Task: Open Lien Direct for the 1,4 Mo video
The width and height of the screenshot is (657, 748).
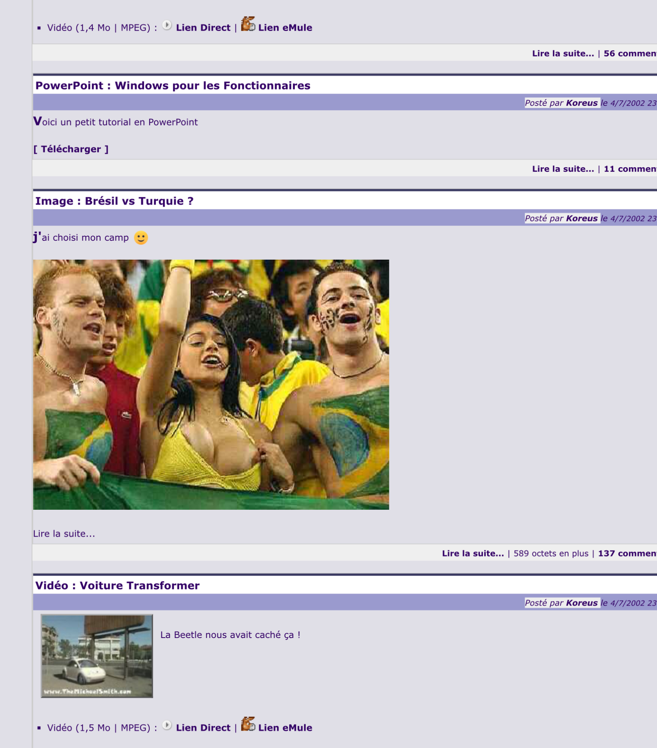Action: click(x=203, y=28)
